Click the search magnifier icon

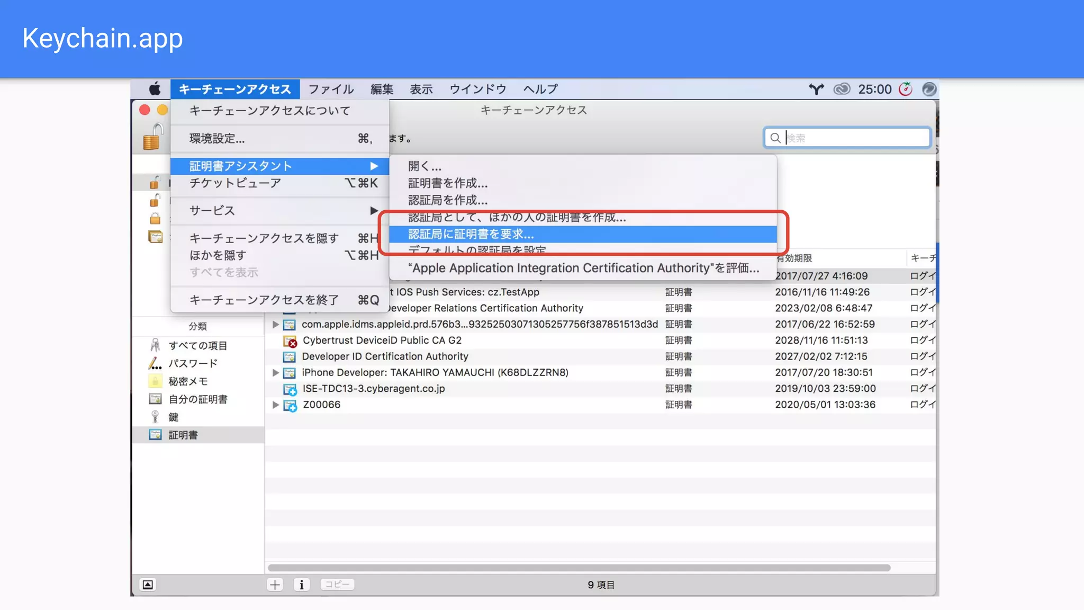[x=775, y=138]
